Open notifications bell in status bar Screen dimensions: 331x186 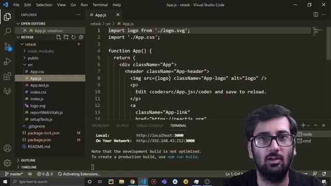324,174
